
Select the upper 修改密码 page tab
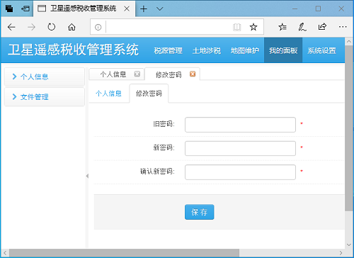pos(169,75)
